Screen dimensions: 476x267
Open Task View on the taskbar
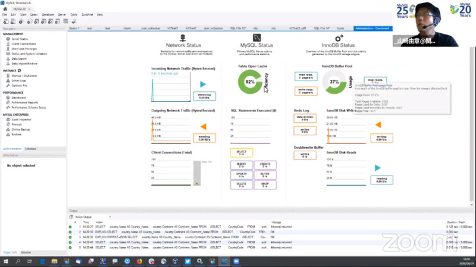(x=29, y=261)
